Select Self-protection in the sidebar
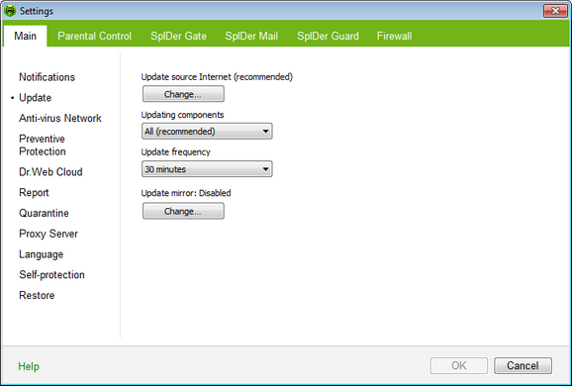Image resolution: width=572 pixels, height=386 pixels. 51,275
